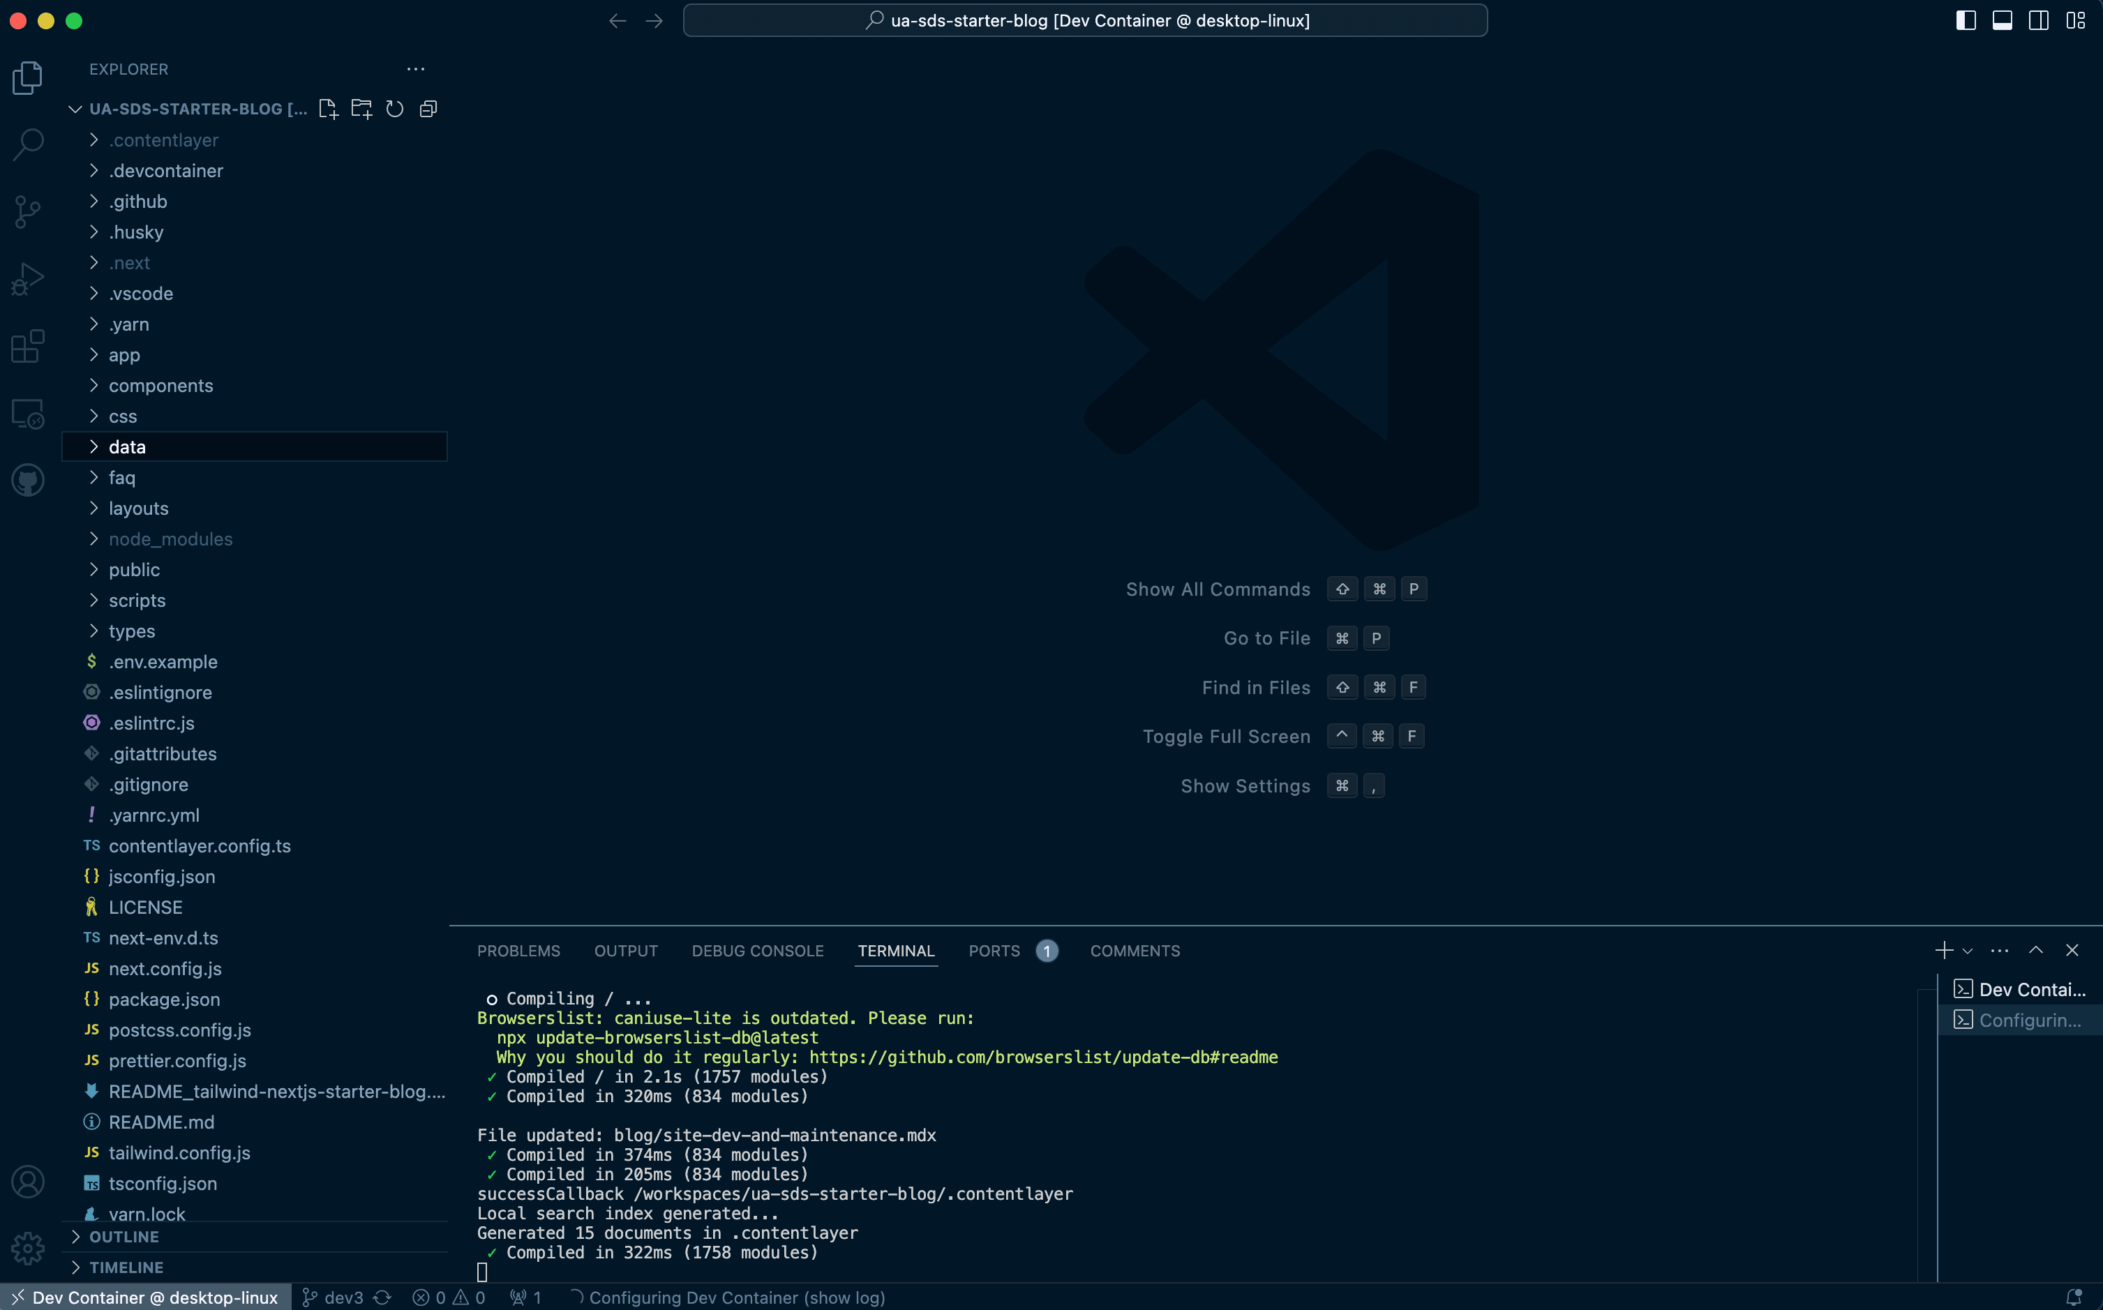Maximize the terminal panel size
Screen dimensions: 2103x1310
2036,951
